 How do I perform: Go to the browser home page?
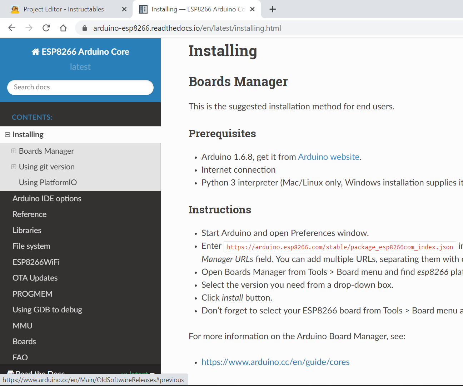pyautogui.click(x=63, y=28)
